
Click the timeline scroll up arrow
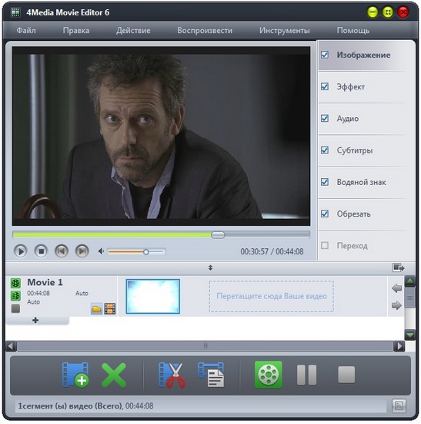pos(410,281)
